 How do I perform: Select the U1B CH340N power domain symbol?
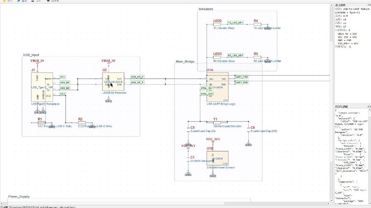click(x=217, y=158)
